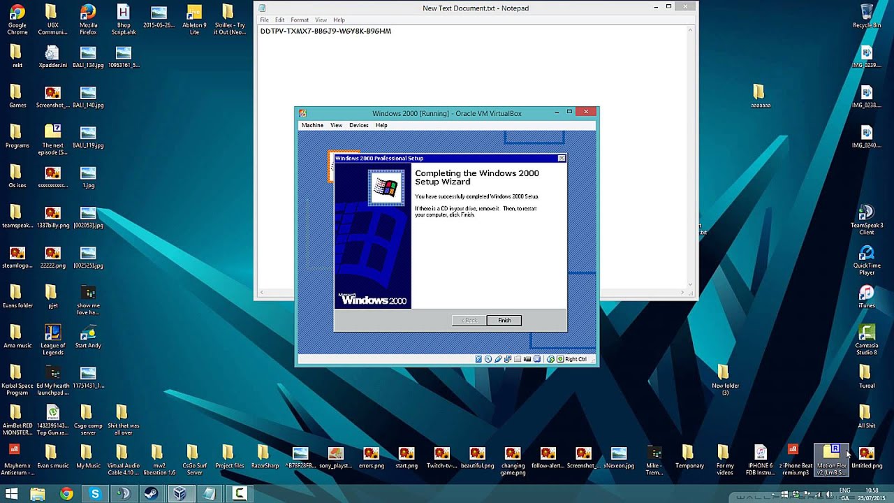Select the Games folder on desktop
Screen dimensions: 894x503
coord(17,96)
